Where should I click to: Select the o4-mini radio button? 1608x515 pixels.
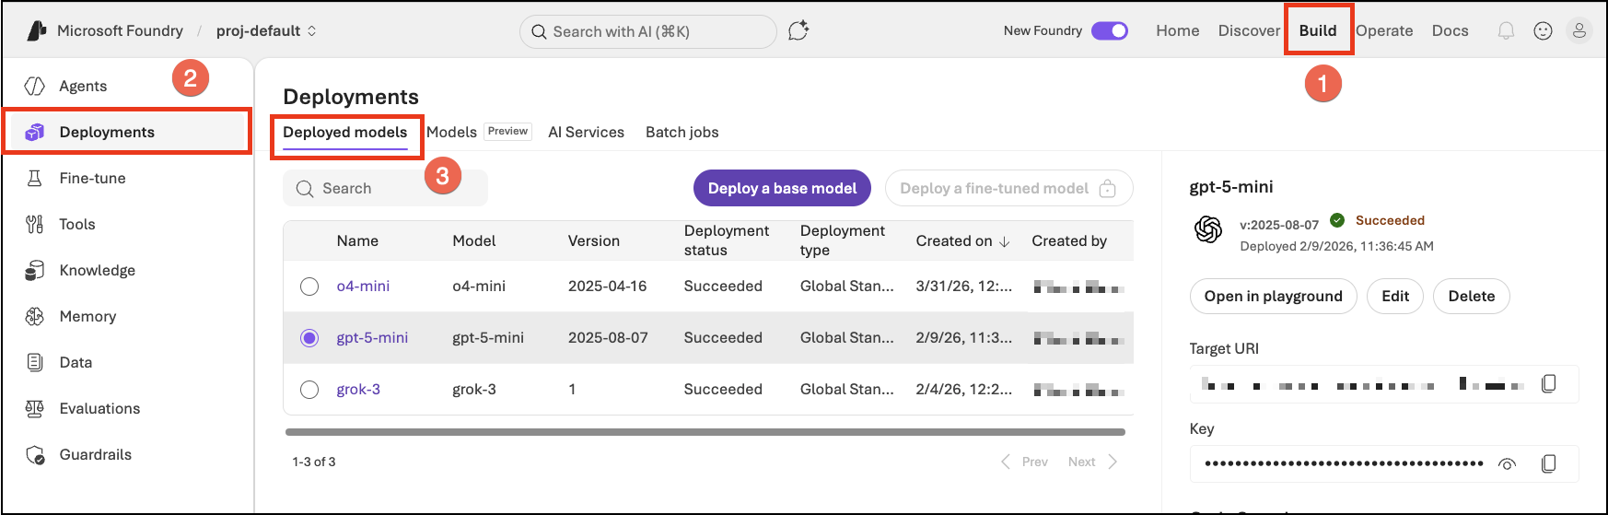click(x=309, y=287)
